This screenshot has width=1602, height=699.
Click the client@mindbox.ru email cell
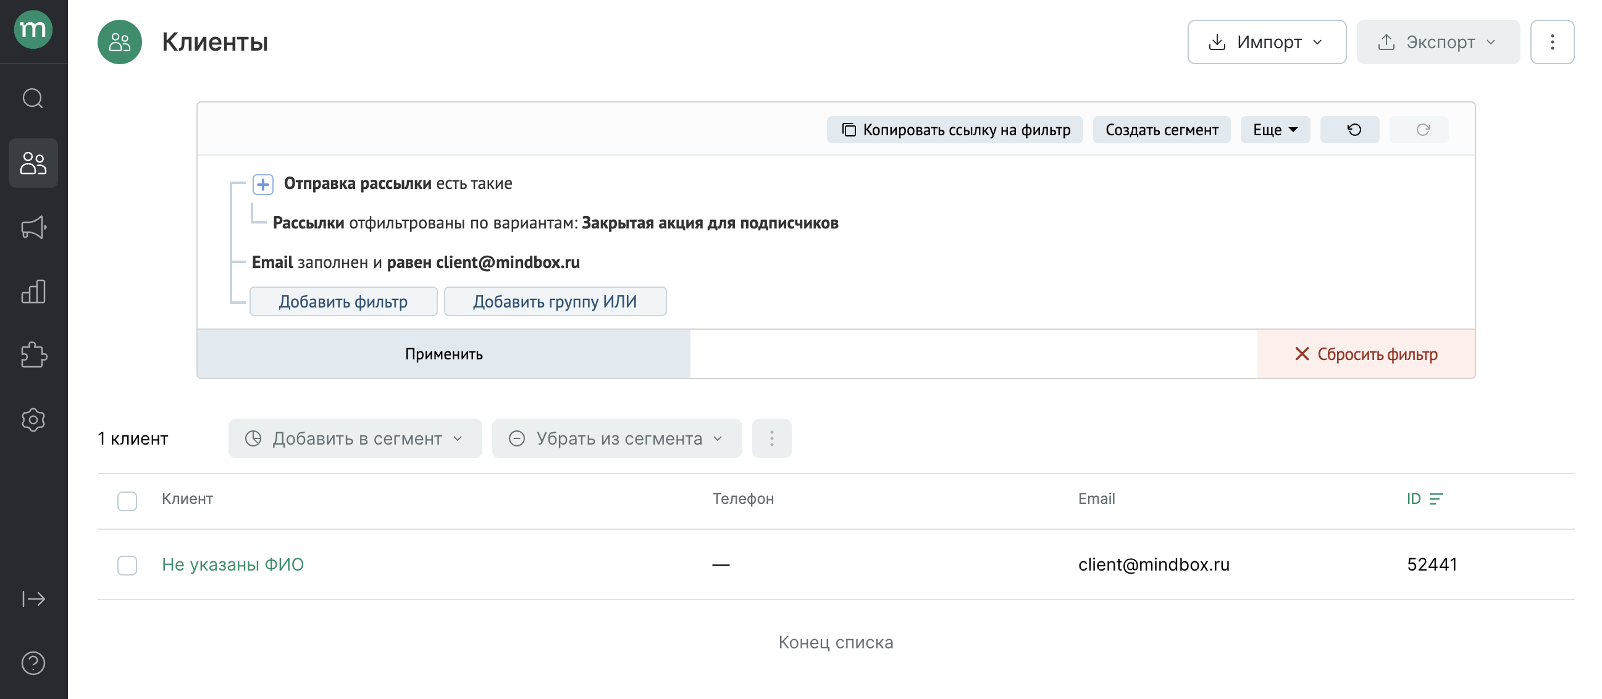click(x=1154, y=564)
